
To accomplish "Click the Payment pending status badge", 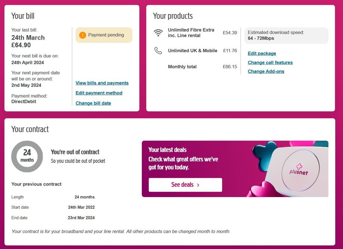I will point(104,35).
